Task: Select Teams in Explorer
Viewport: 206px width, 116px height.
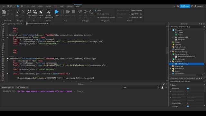Action: tap(177, 71)
